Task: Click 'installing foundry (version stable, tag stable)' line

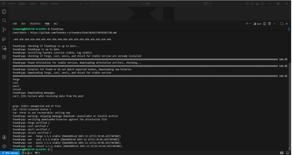Action: 52,53
